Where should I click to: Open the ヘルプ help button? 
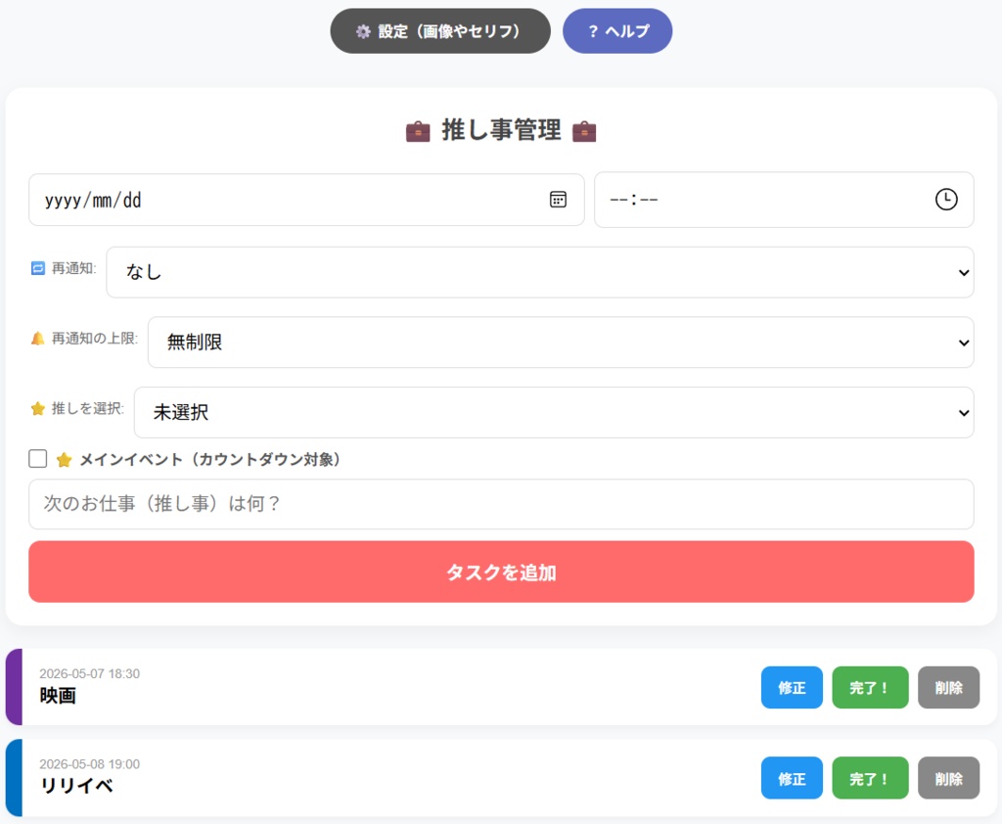(617, 30)
